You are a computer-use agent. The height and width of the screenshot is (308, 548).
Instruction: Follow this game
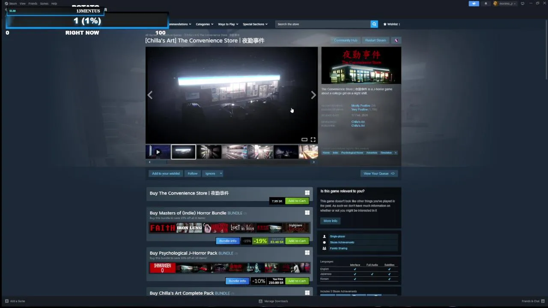[193, 173]
